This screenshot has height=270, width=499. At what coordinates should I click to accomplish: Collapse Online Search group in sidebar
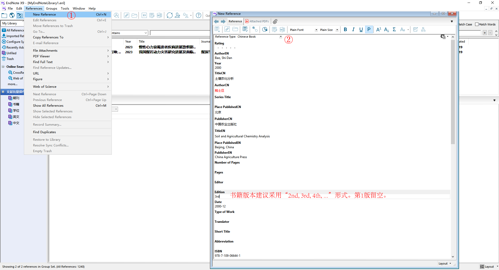[3, 67]
